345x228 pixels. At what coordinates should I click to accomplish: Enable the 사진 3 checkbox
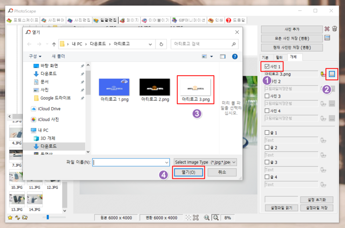(267, 96)
